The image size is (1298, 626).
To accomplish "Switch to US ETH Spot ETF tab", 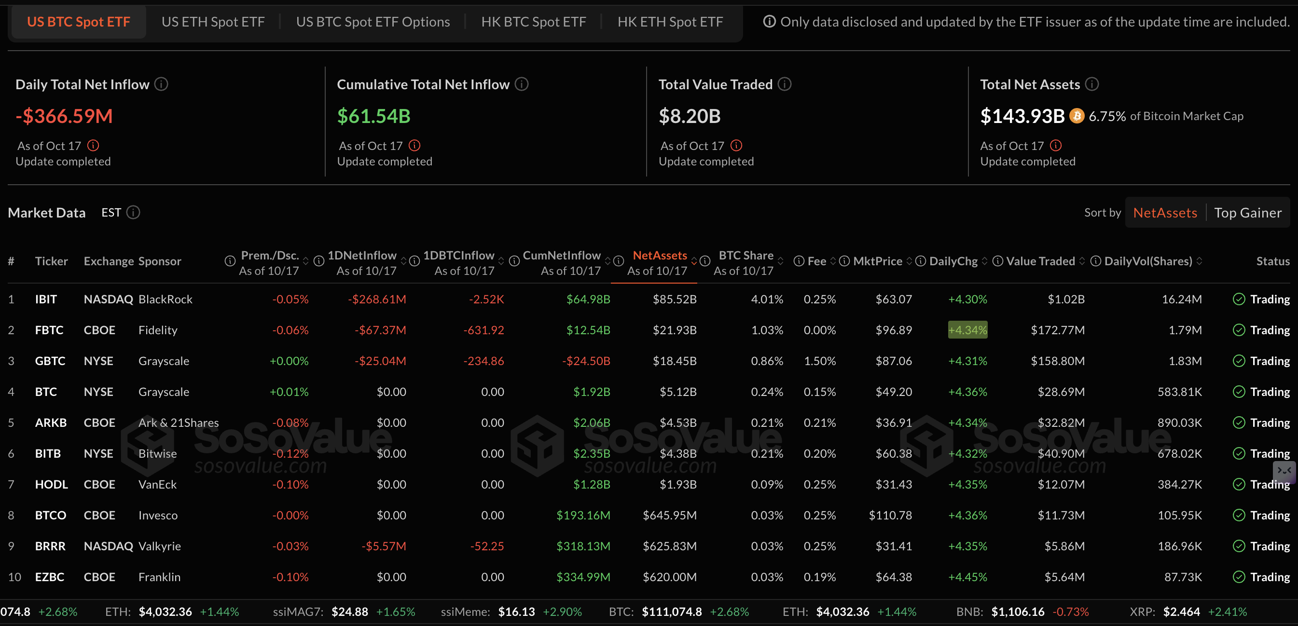I will [x=213, y=22].
